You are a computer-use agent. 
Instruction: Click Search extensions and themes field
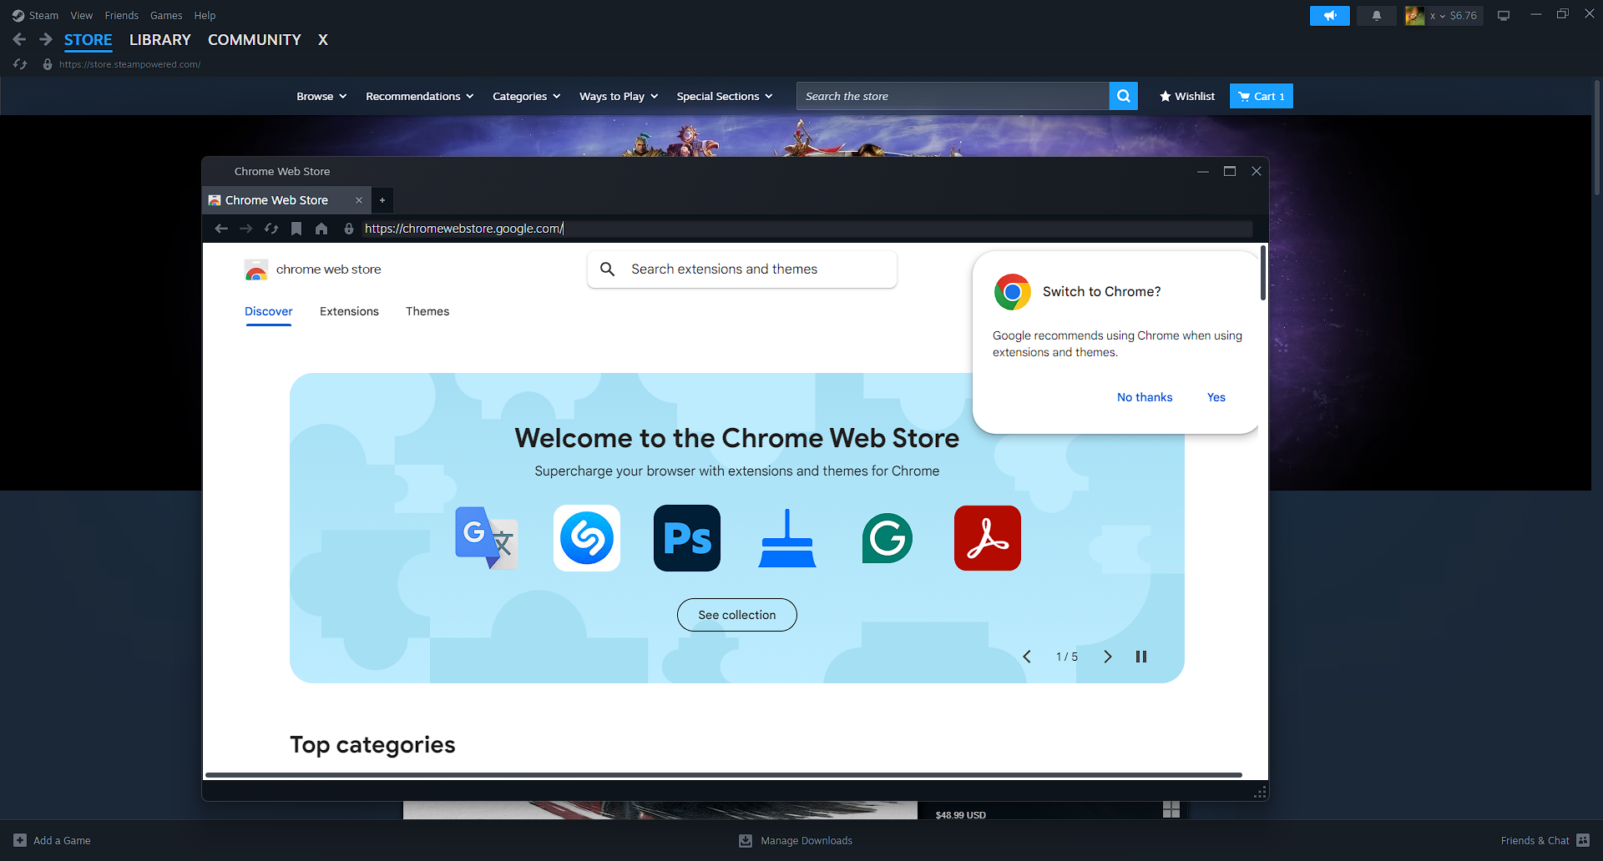[x=742, y=269]
